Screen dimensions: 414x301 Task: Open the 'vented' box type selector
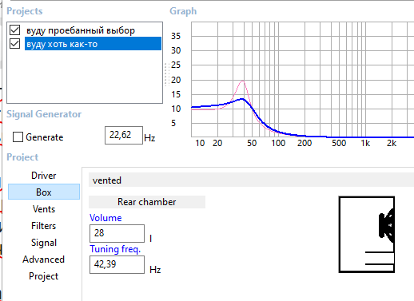click(x=251, y=180)
